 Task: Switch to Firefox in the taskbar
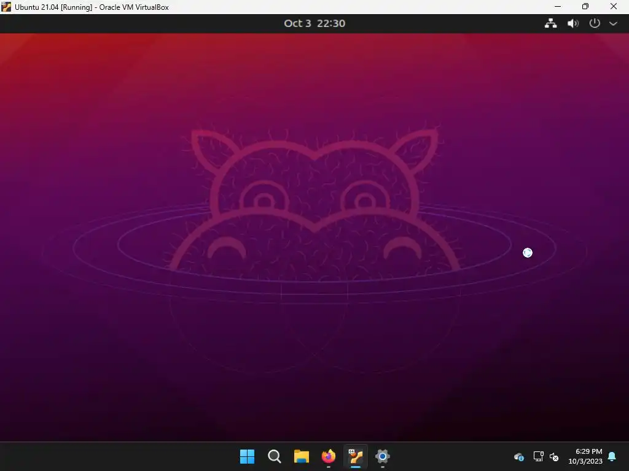(x=329, y=456)
